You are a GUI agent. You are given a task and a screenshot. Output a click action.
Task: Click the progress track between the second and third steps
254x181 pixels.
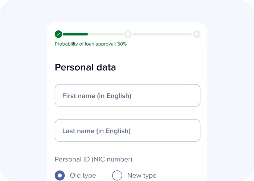point(162,34)
